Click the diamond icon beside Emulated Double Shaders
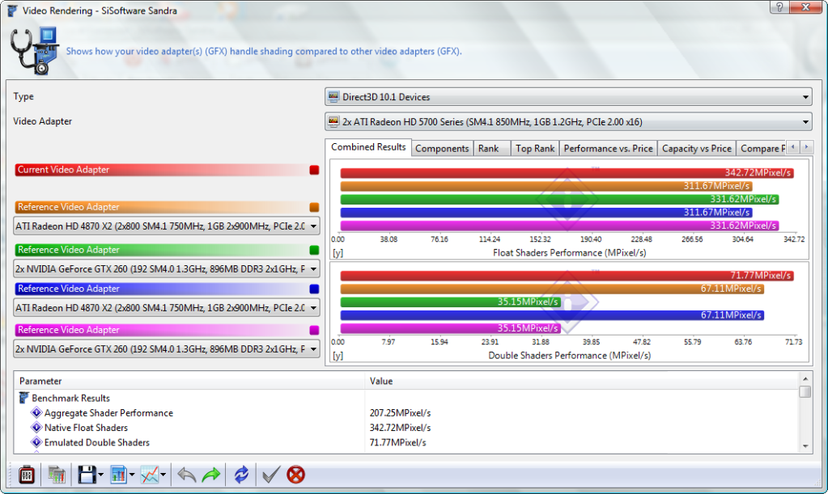The image size is (828, 494). click(36, 441)
